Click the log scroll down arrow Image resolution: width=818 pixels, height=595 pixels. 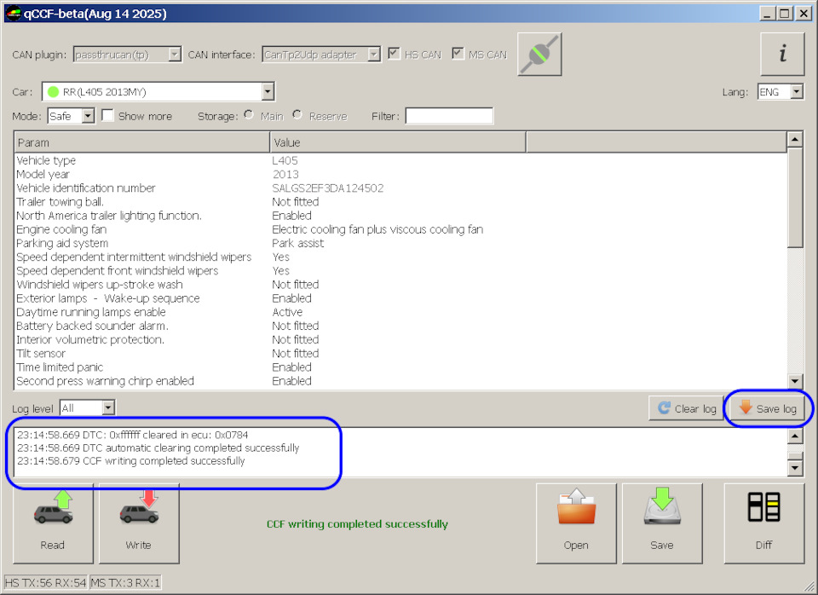pos(794,468)
